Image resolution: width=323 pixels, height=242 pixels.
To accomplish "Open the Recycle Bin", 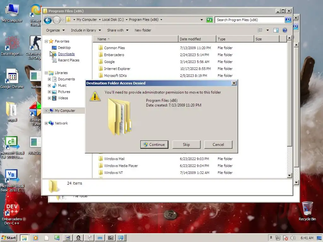I will point(307,211).
